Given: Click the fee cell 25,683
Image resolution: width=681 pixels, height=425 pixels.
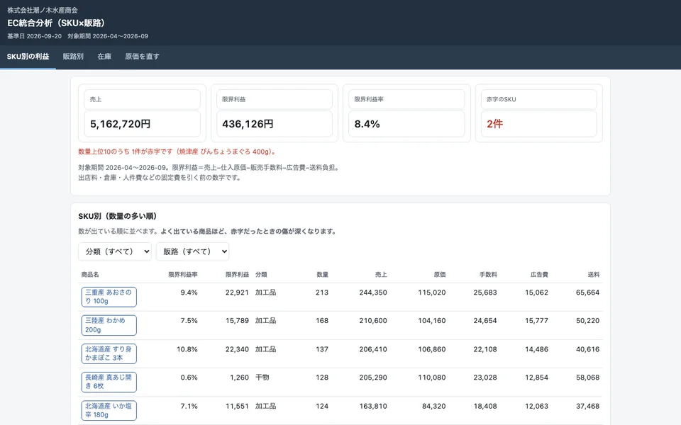Looking at the screenshot, I should (x=485, y=293).
